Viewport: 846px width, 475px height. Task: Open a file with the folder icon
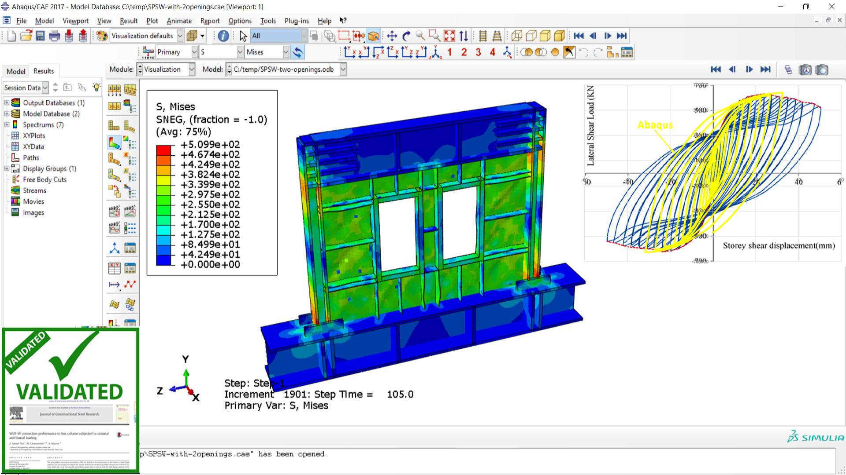[26, 36]
